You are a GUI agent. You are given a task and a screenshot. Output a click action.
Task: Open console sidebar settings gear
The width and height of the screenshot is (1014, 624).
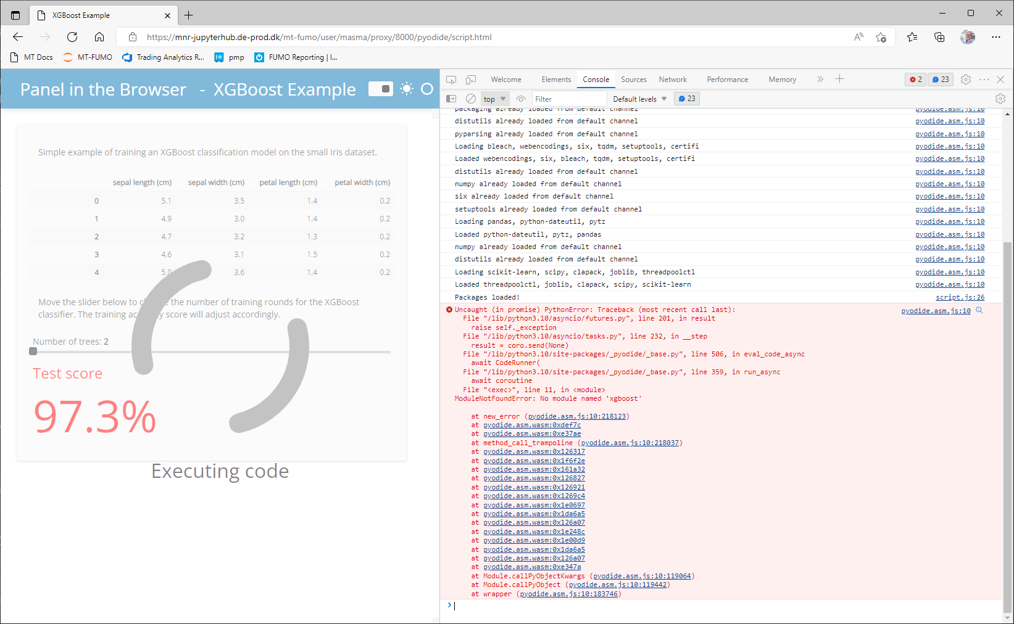coord(1000,99)
